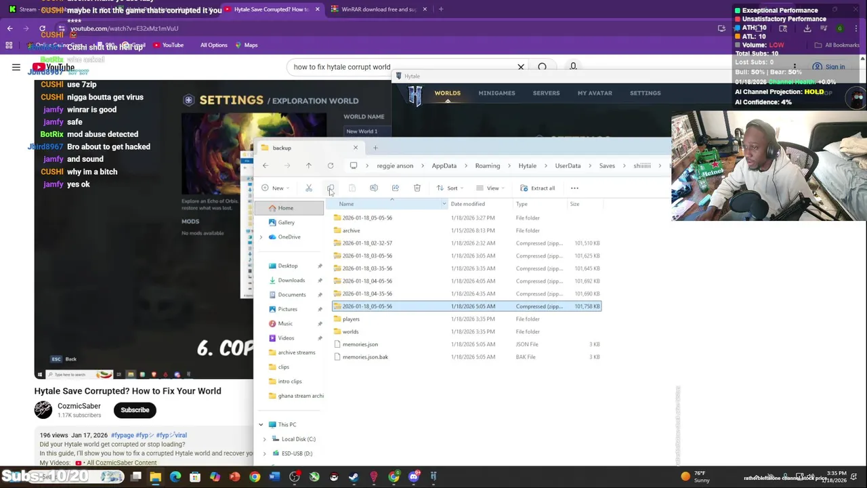
Task: Open the YouTube hamburger guide menu
Action: [16, 67]
